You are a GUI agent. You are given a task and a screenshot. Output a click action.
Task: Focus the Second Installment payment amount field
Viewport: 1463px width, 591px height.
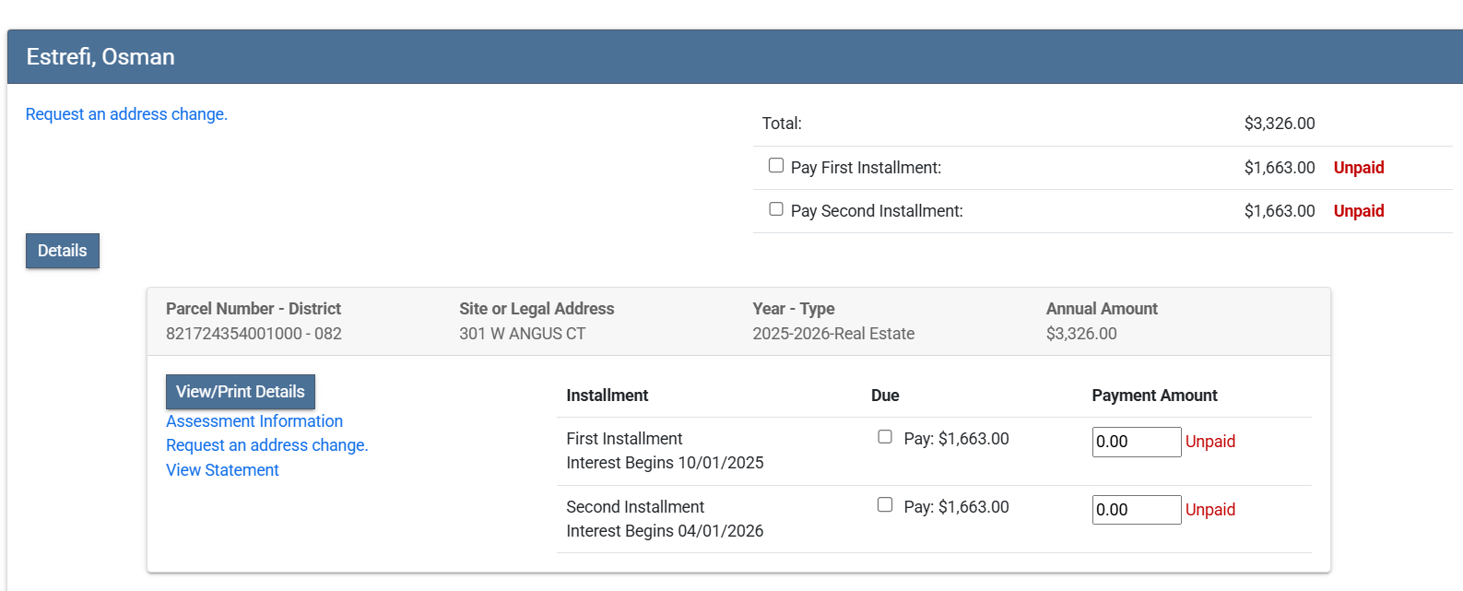[1136, 510]
